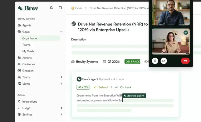Viewport: 201px width, 122px height.
Task: Collapse the Goals section chevron
Action: coord(61,32)
